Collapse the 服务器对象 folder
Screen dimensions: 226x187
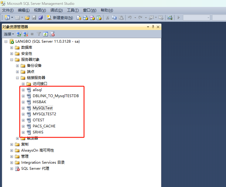click(x=12, y=60)
